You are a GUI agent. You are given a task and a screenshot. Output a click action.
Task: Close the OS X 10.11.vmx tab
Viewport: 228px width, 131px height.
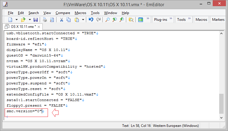[39, 27]
